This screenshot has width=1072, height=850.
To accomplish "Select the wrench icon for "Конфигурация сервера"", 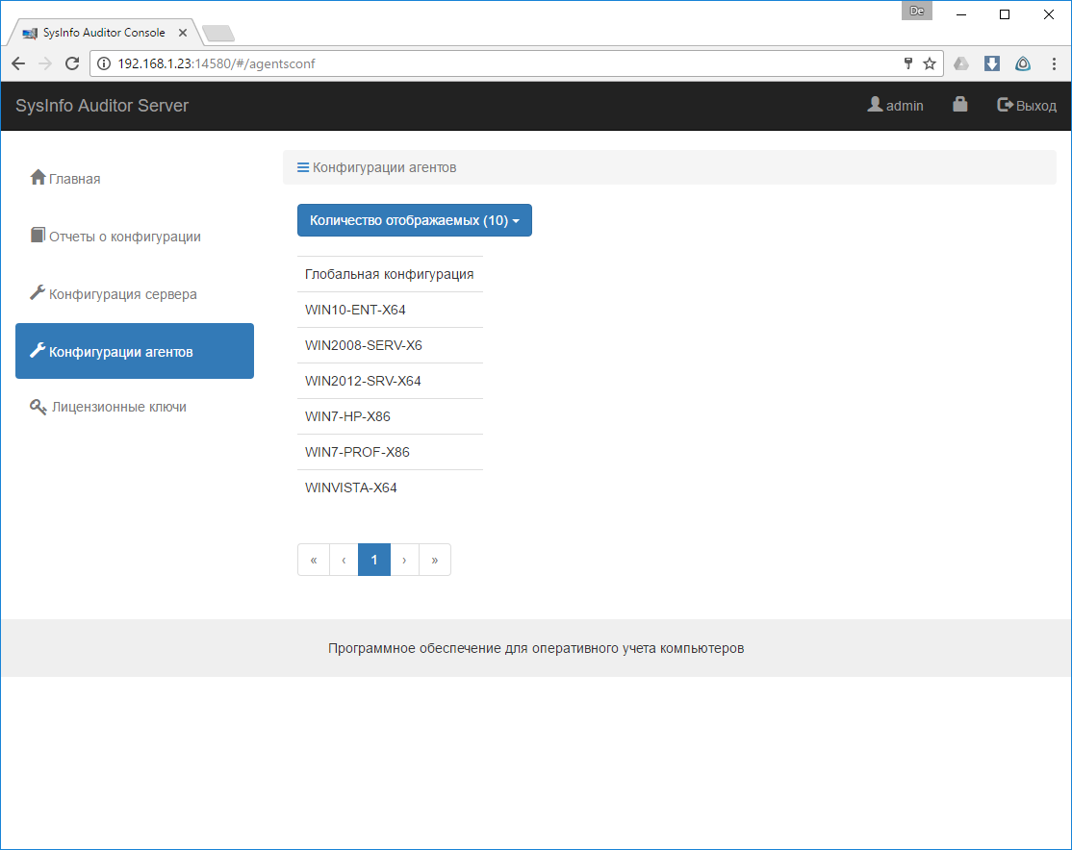I will click(x=38, y=293).
